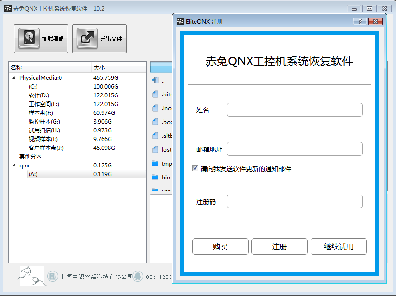Select the 监控样本(G:) partition
The width and height of the screenshot is (396, 296).
coord(44,122)
